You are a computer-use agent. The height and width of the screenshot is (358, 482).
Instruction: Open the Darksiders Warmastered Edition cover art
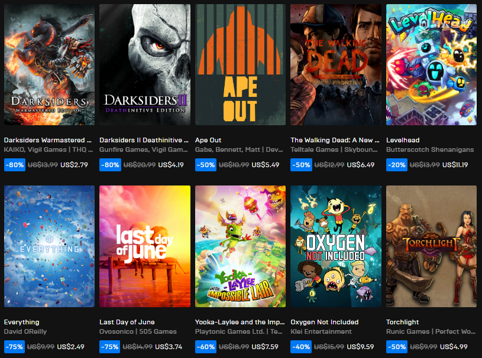click(49, 64)
